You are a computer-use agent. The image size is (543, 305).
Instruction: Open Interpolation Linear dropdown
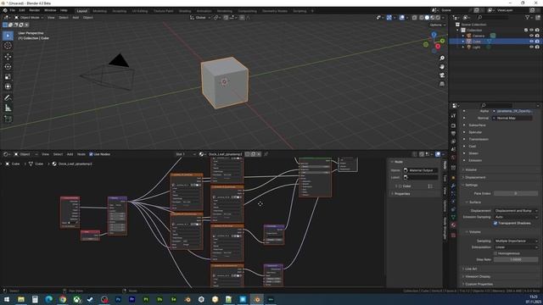click(x=516, y=247)
